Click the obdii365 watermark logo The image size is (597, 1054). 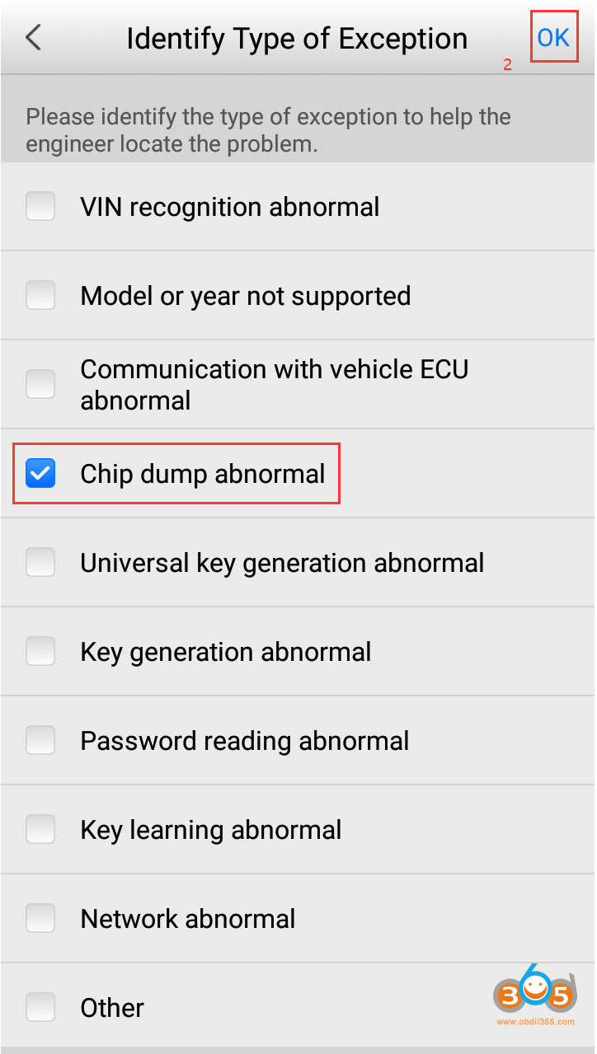[534, 995]
